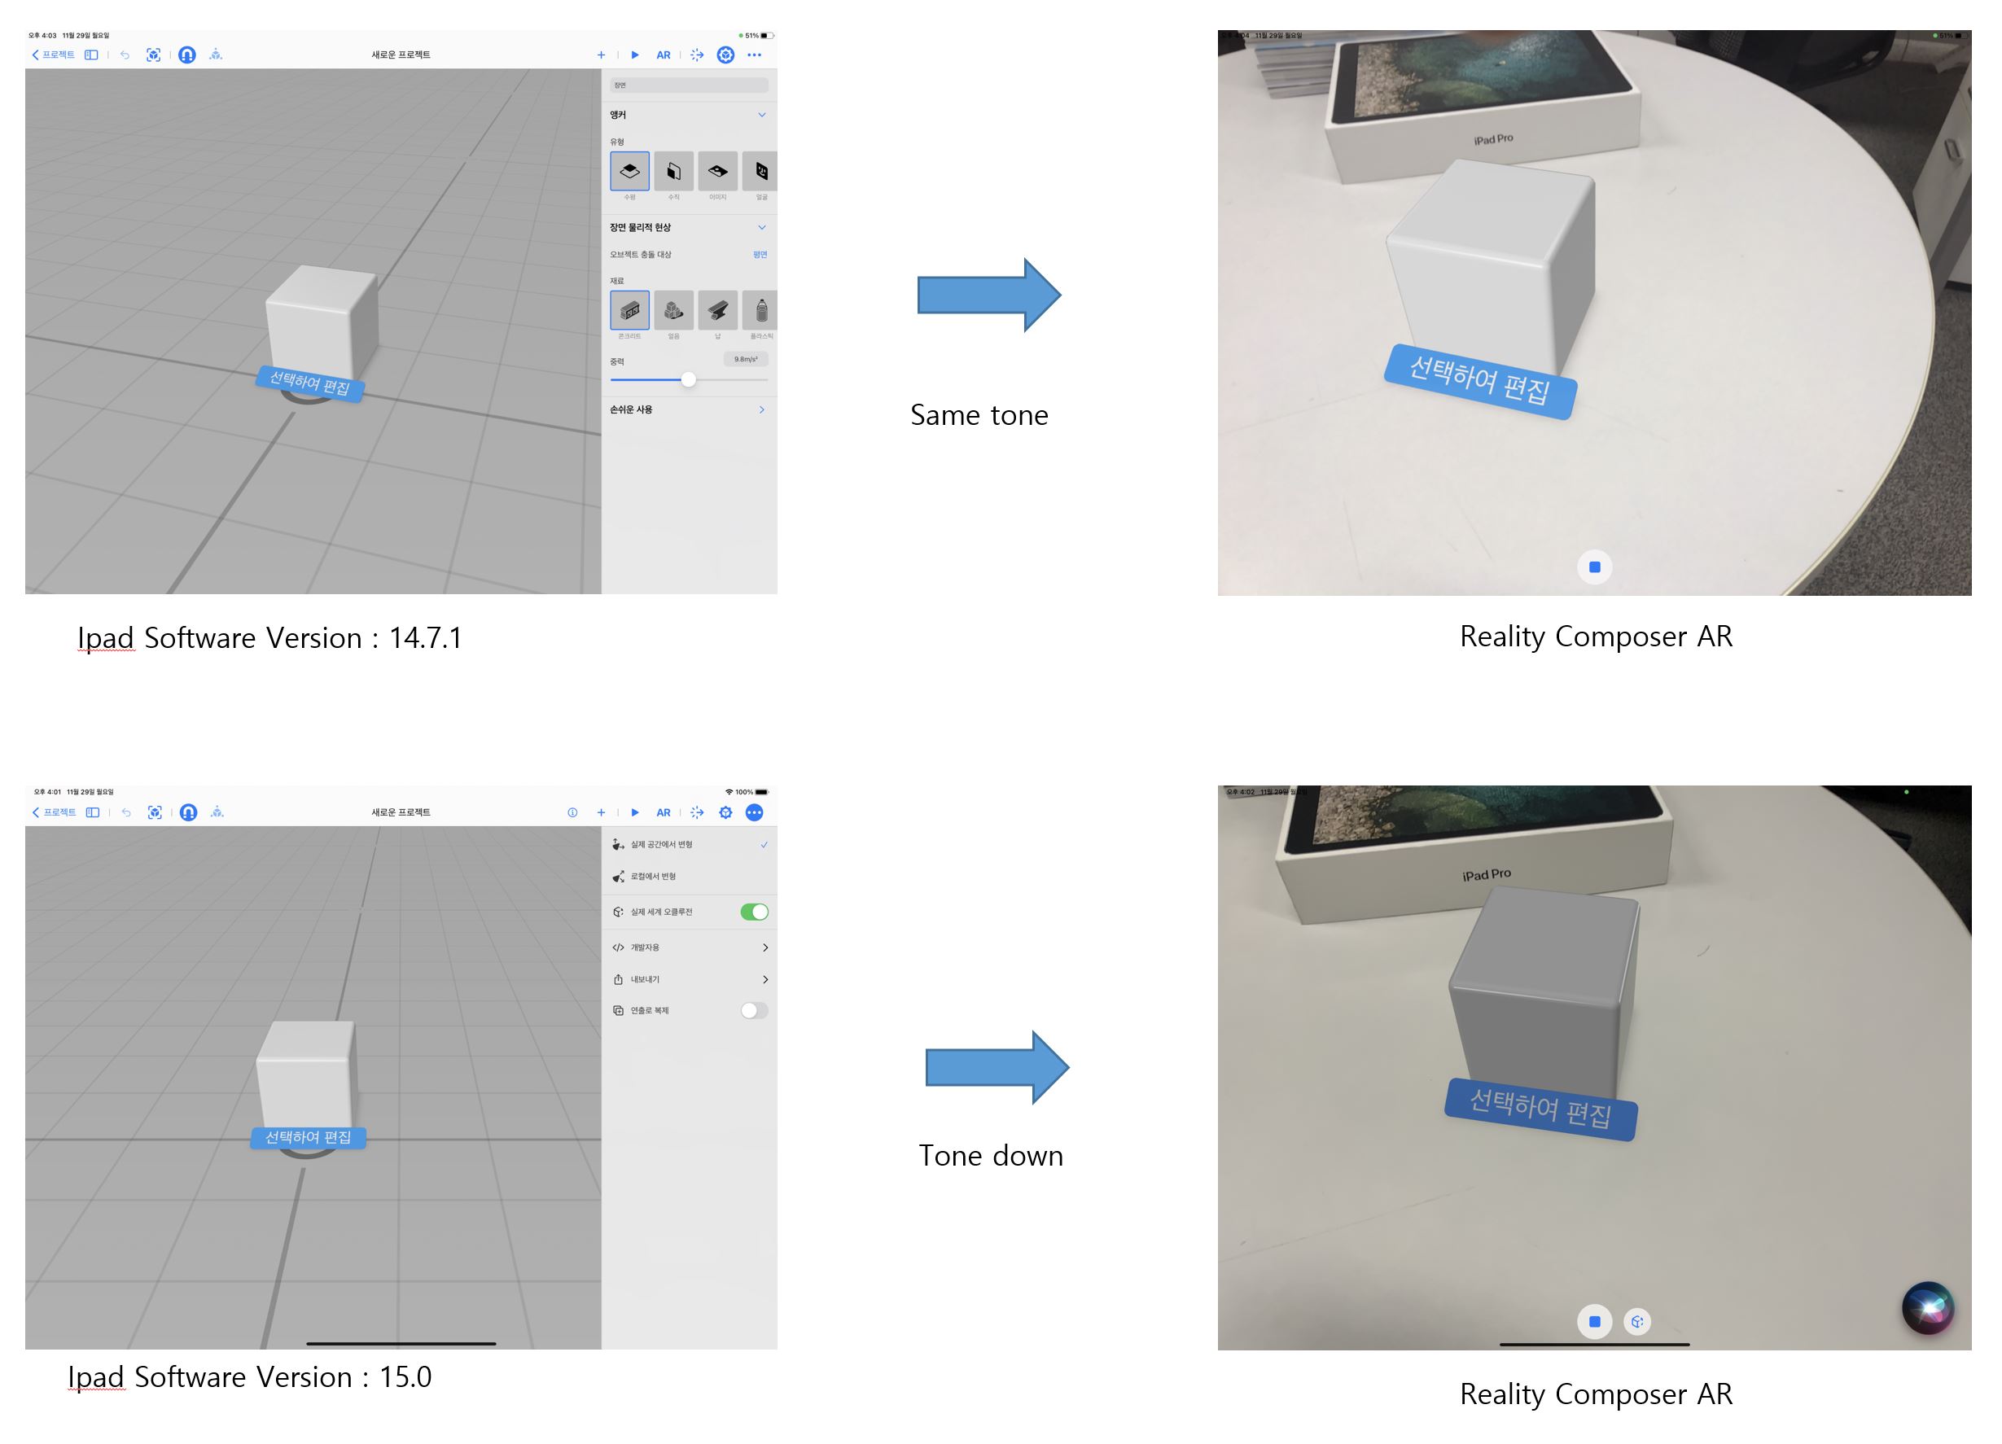The width and height of the screenshot is (2002, 1444).
Task: Toggle the occlusion cube button in the lower AR view
Action: click(1637, 1321)
